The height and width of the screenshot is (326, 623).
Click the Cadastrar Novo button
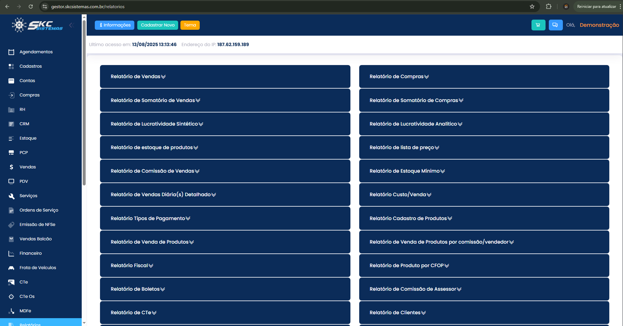pos(158,25)
